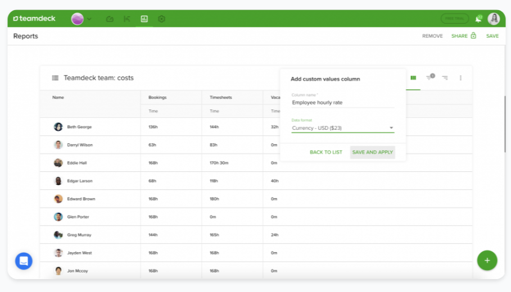
Task: Open the user profile avatar menu
Action: 494,19
